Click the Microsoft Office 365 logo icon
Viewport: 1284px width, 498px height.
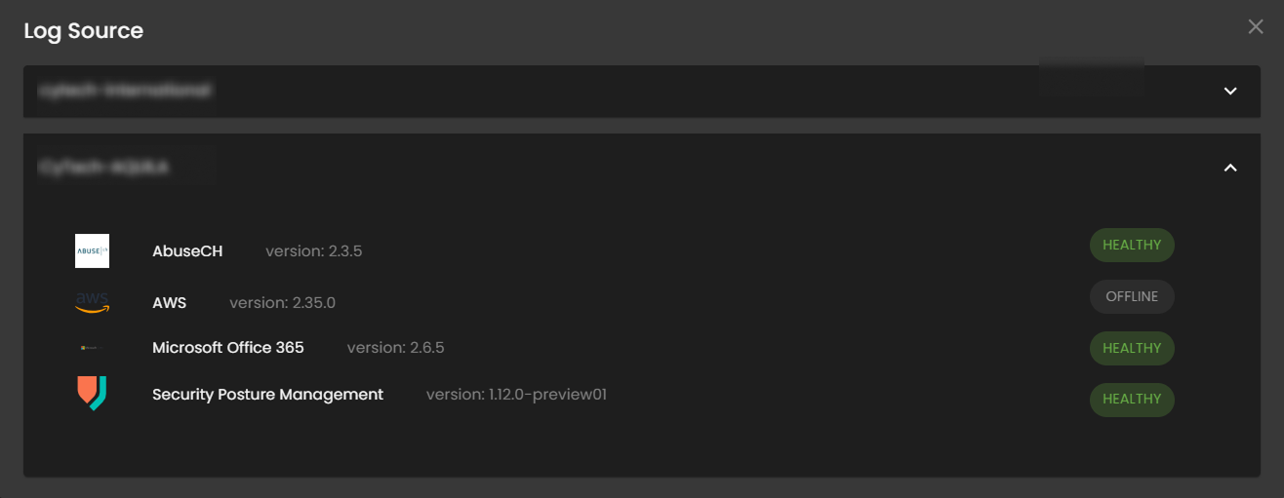(92, 348)
